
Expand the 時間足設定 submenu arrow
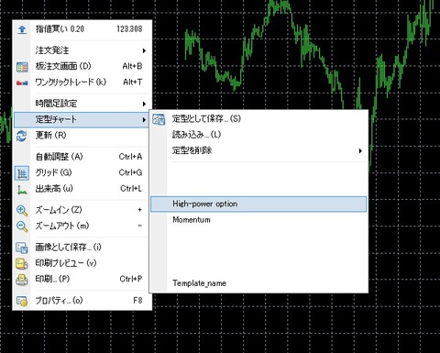tap(144, 104)
